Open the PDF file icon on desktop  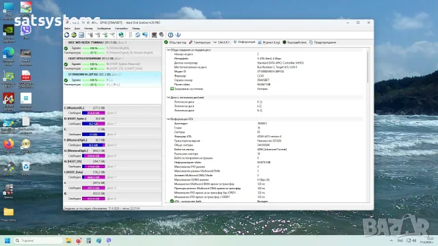(26, 79)
